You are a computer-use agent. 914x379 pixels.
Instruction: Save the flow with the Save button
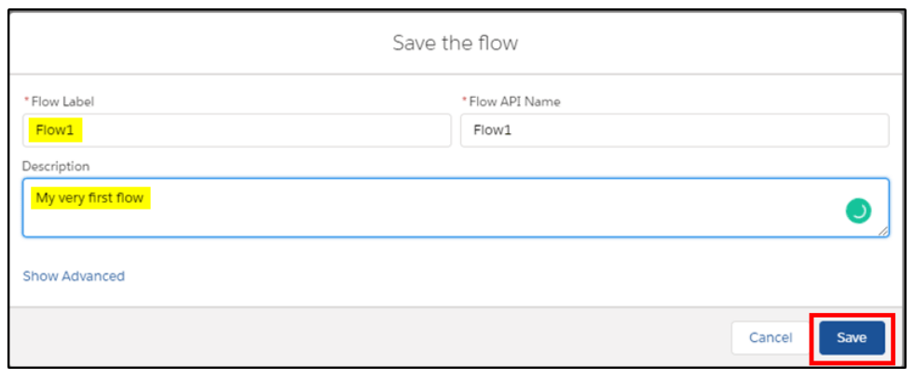click(852, 338)
